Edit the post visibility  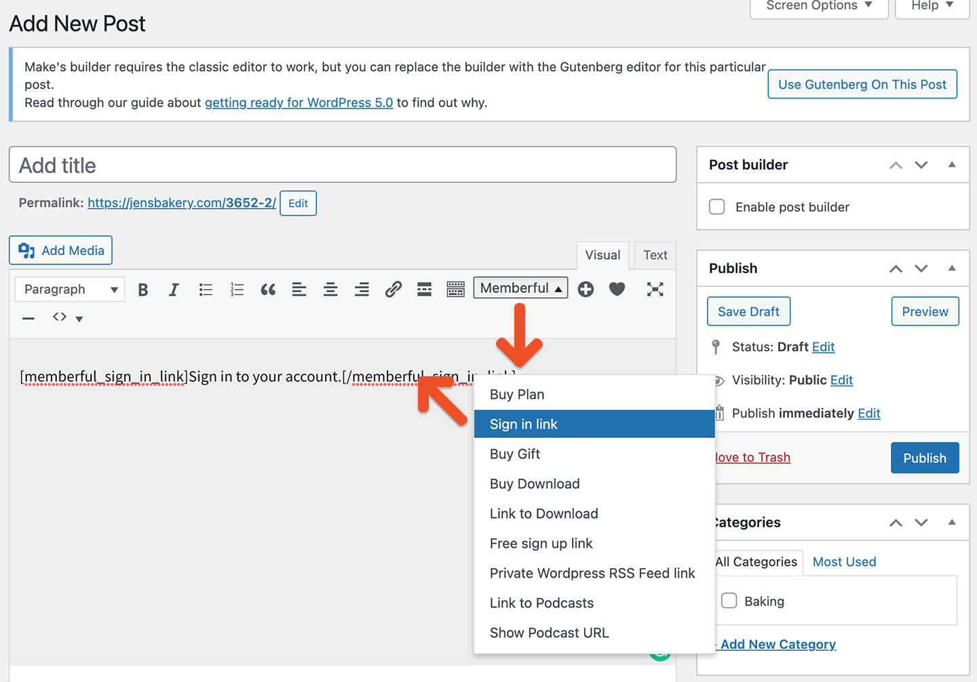click(x=841, y=380)
